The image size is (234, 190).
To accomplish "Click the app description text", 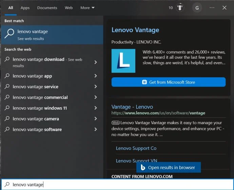I will pyautogui.click(x=184, y=57).
